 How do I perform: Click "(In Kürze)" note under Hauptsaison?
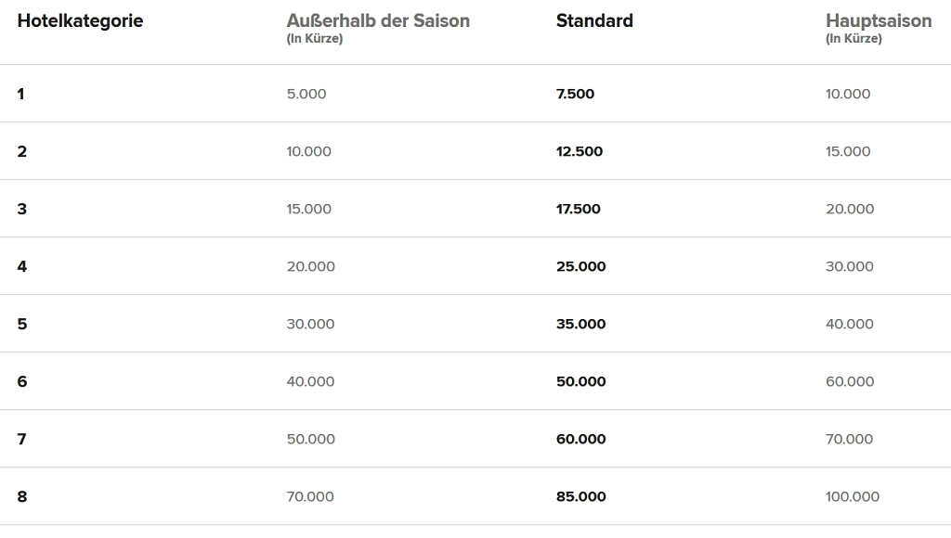[x=853, y=39]
